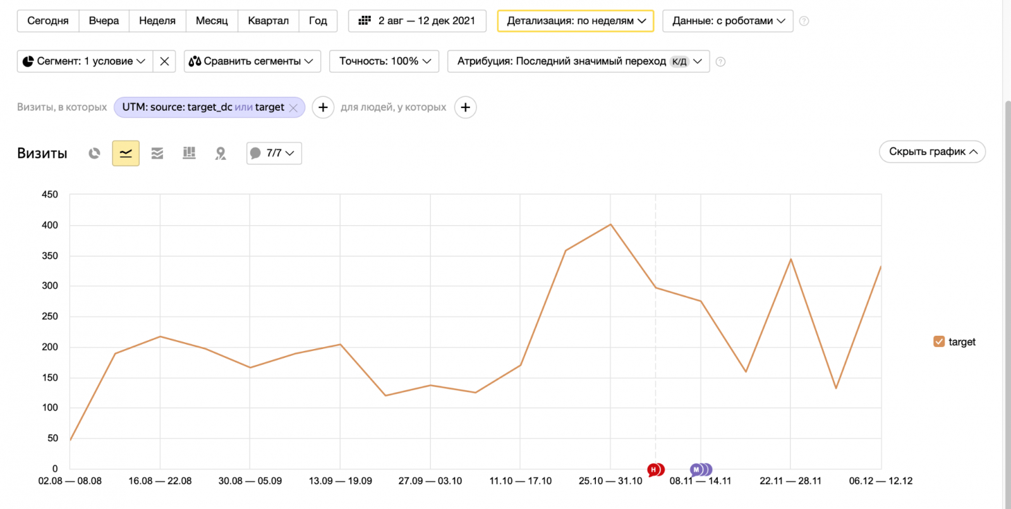Expand the Точность: 100% dropdown
The image size is (1011, 509).
[384, 61]
